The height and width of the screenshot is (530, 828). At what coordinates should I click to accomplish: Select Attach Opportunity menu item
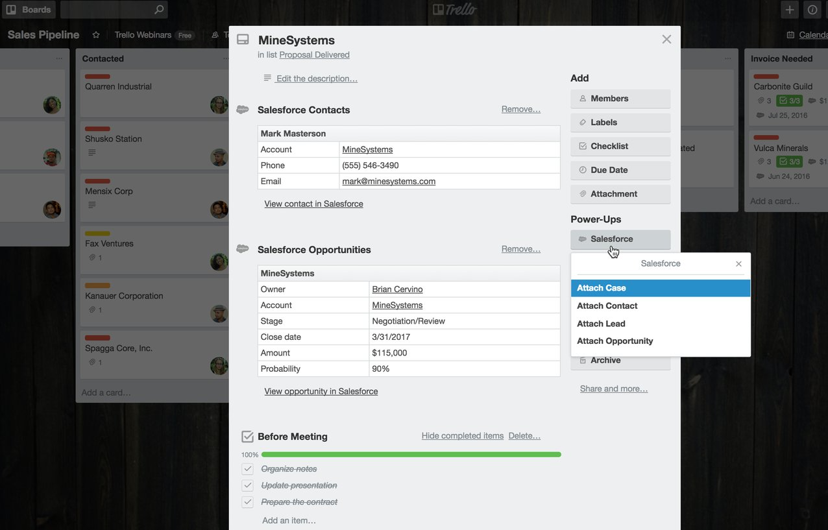coord(661,341)
